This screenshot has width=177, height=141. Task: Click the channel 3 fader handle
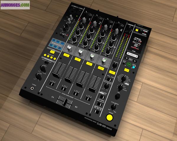click(80, 85)
